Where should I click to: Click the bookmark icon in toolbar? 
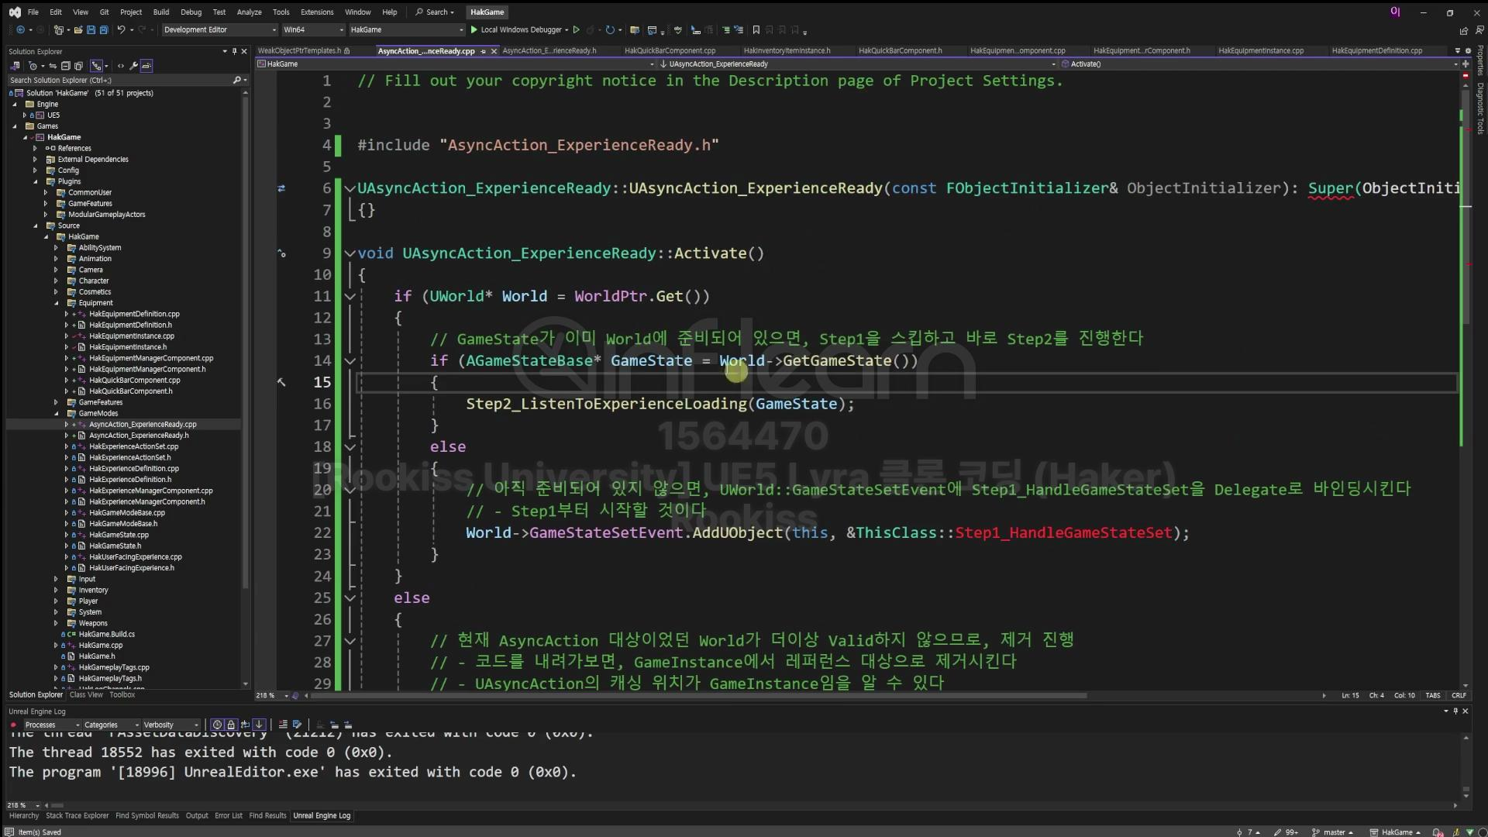pyautogui.click(x=756, y=29)
